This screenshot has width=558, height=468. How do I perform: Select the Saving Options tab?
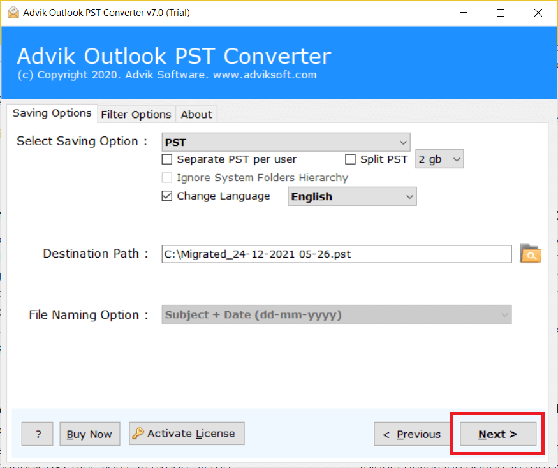pos(52,113)
